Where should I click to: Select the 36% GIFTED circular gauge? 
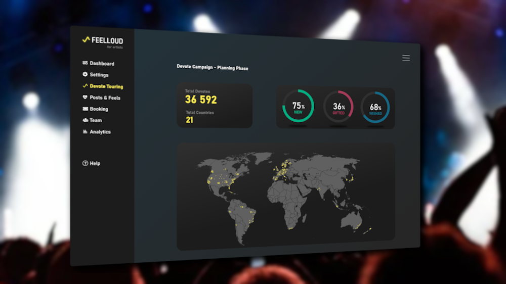339,107
